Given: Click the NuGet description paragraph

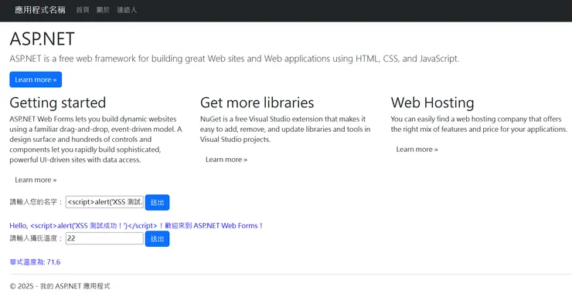Looking at the screenshot, I should (285, 130).
